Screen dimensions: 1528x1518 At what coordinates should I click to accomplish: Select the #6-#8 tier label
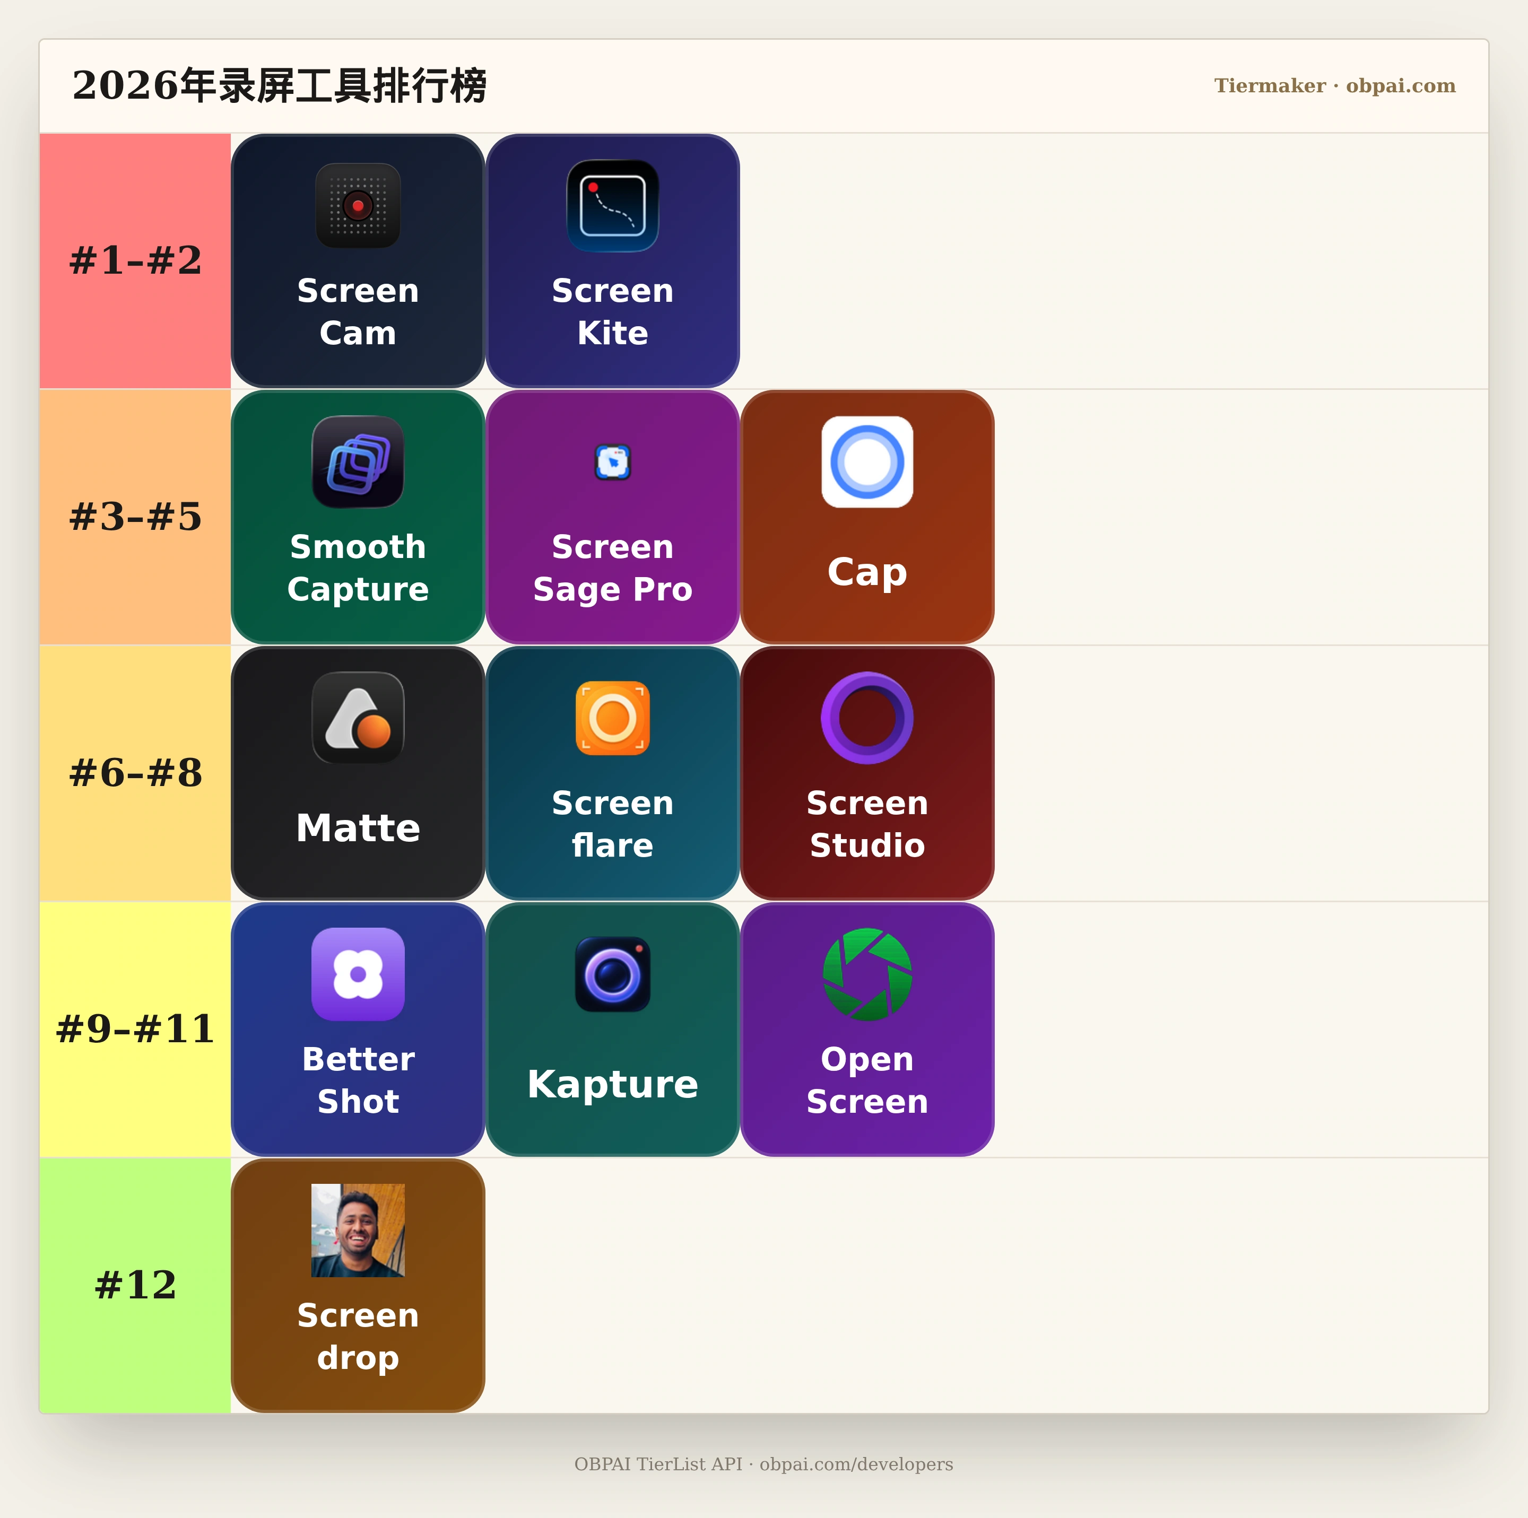(135, 773)
